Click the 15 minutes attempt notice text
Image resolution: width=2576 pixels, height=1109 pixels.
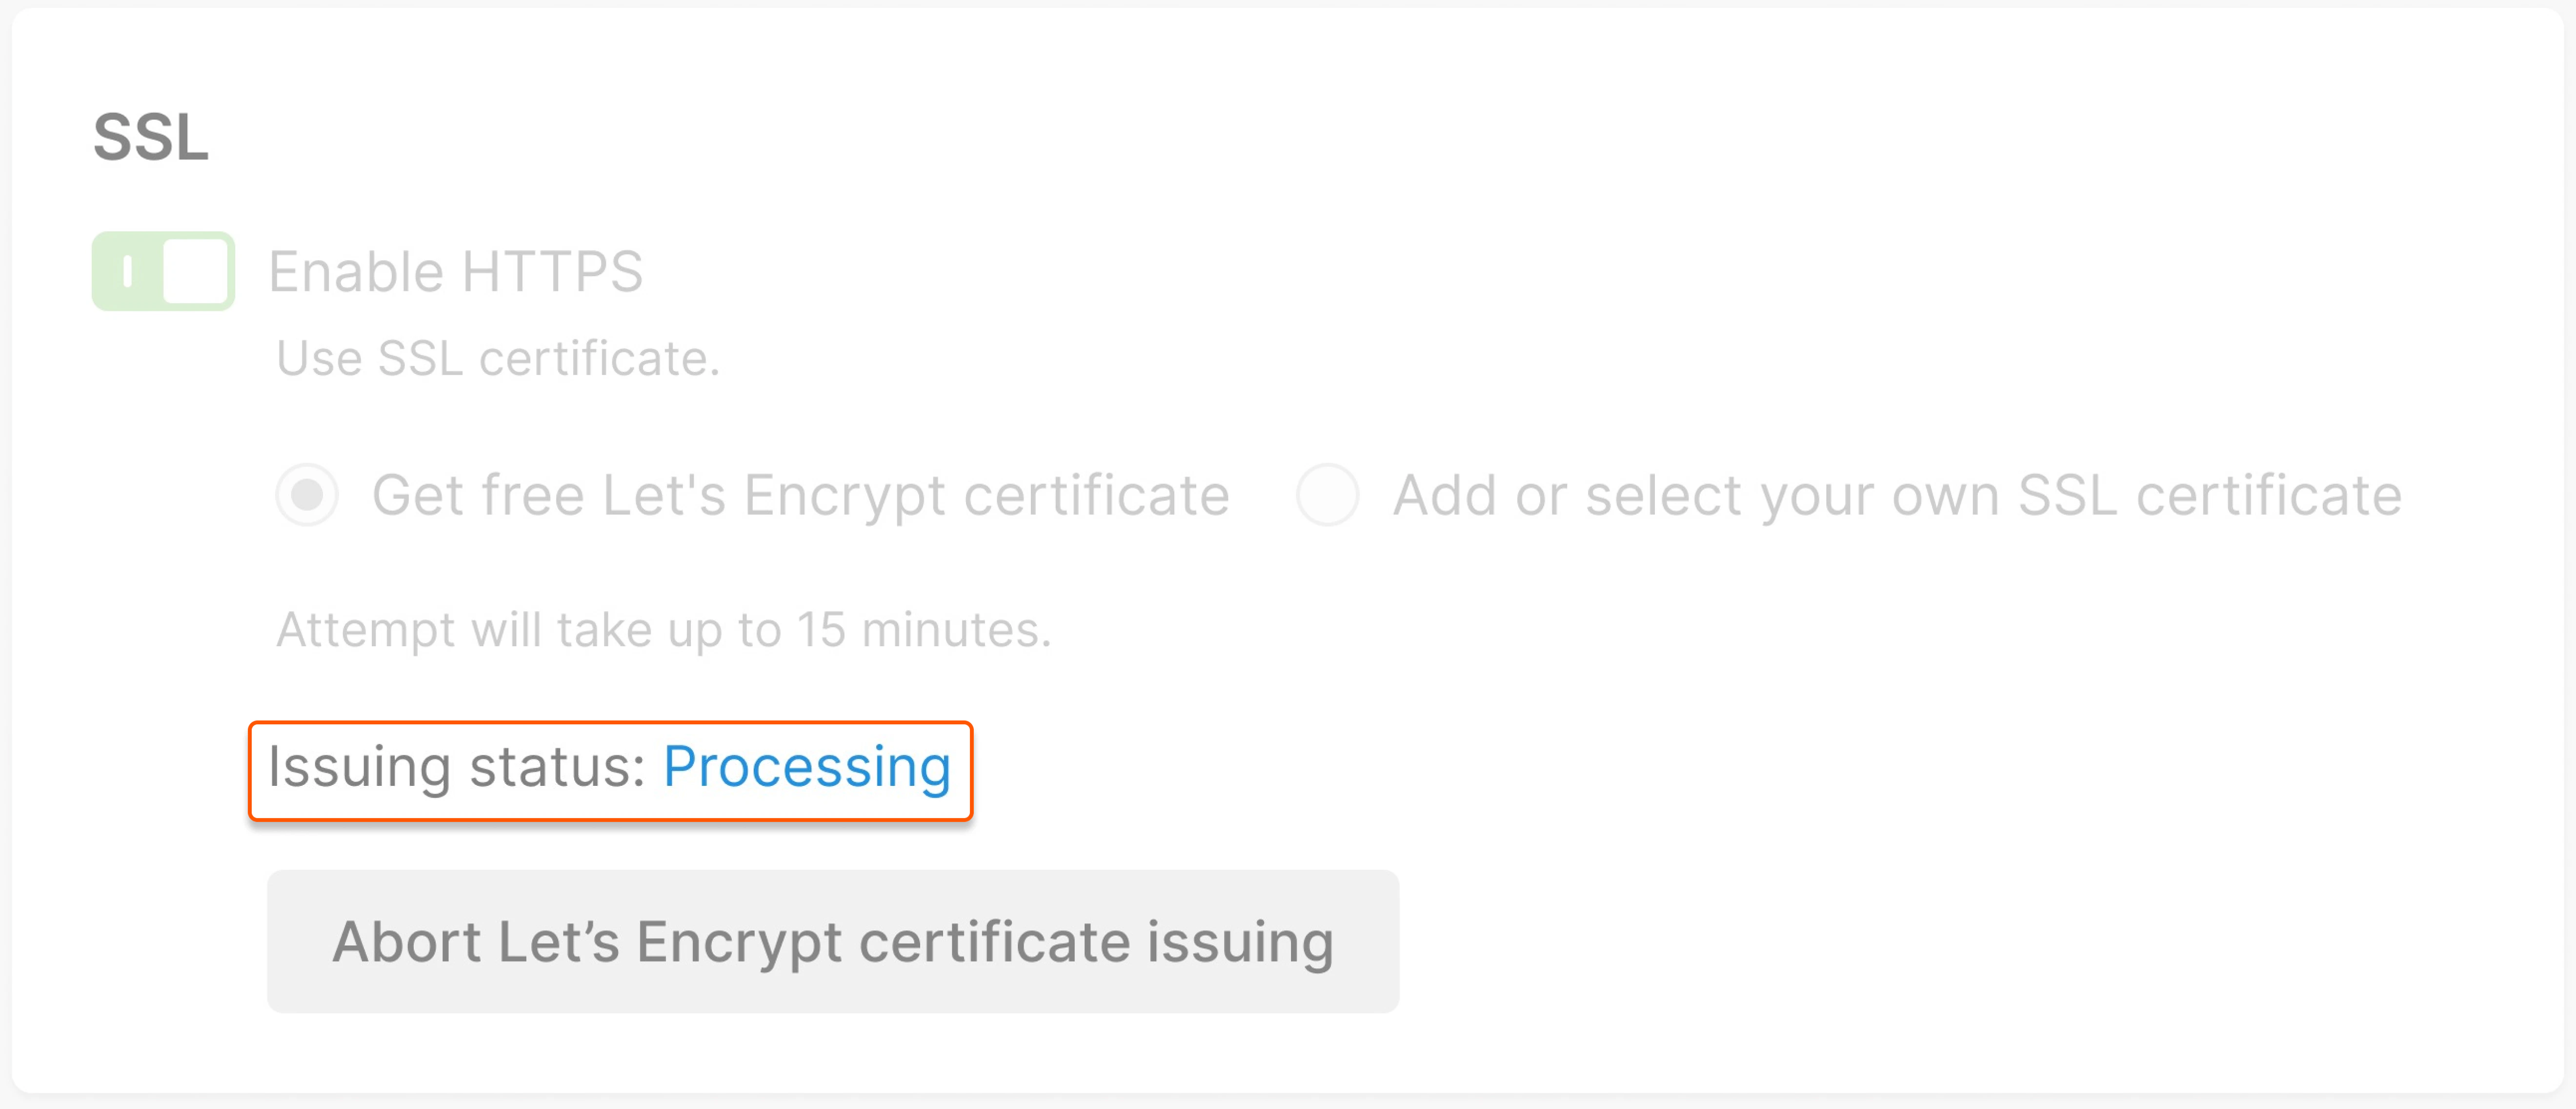[663, 629]
